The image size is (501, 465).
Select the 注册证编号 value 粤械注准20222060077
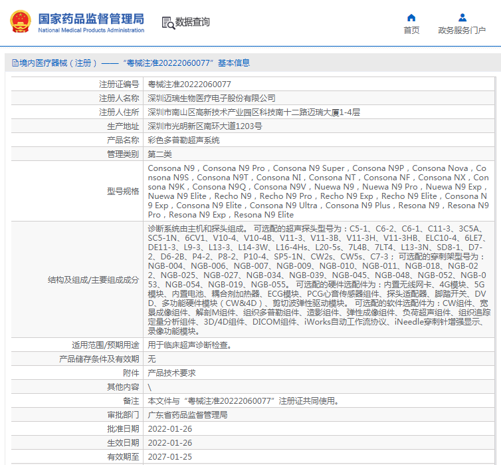point(189,84)
